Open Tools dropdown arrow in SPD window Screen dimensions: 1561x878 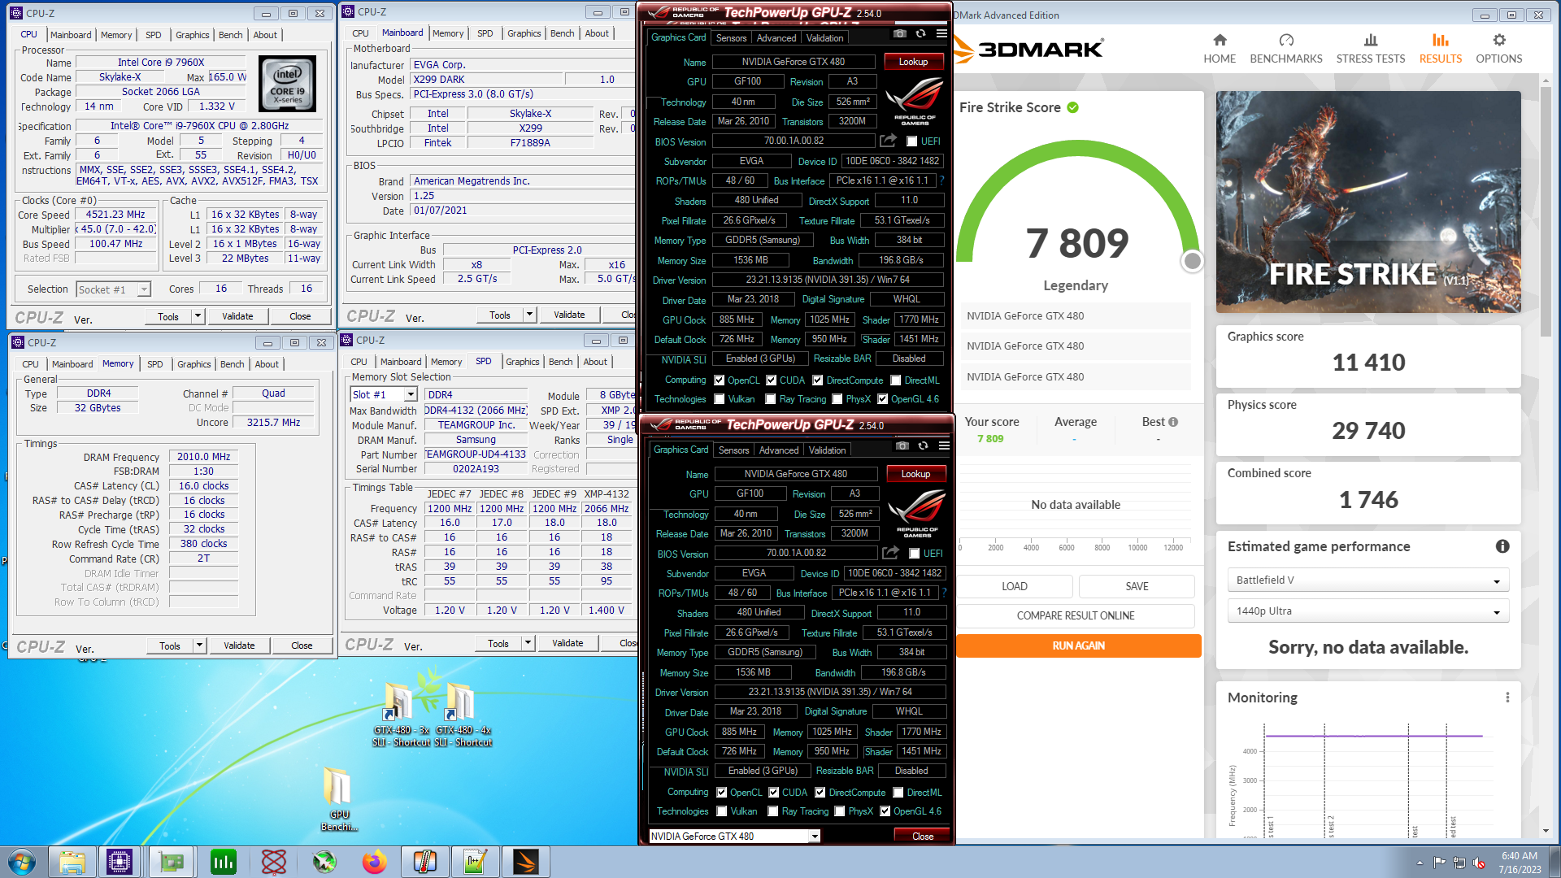[528, 644]
